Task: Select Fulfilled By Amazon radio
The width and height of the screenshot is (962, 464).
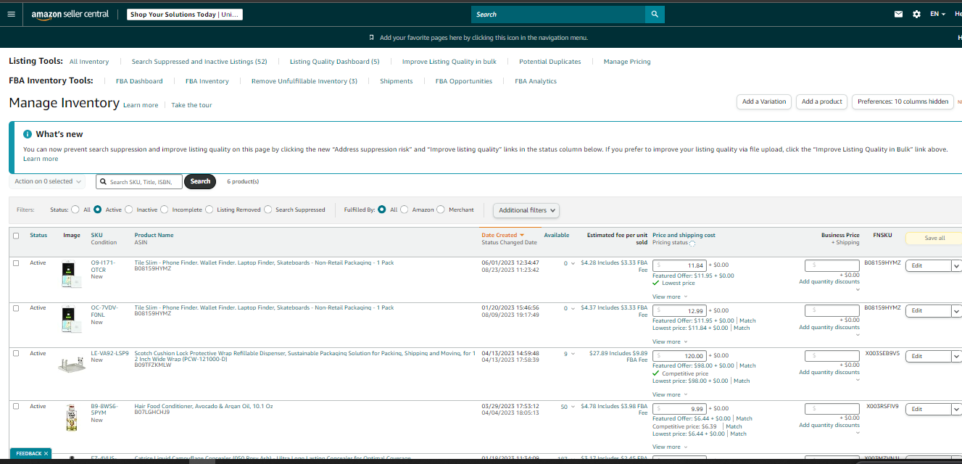Action: click(x=405, y=210)
